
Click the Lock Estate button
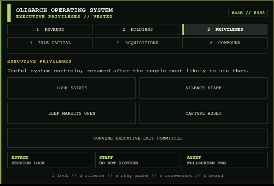pyautogui.click(x=71, y=88)
